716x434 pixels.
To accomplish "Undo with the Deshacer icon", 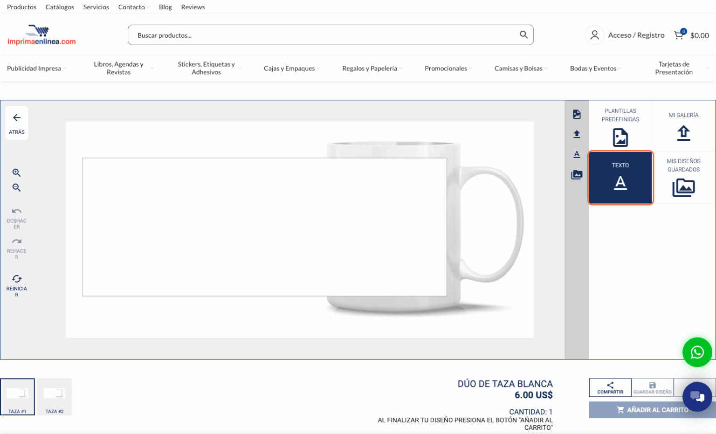I will click(x=17, y=212).
